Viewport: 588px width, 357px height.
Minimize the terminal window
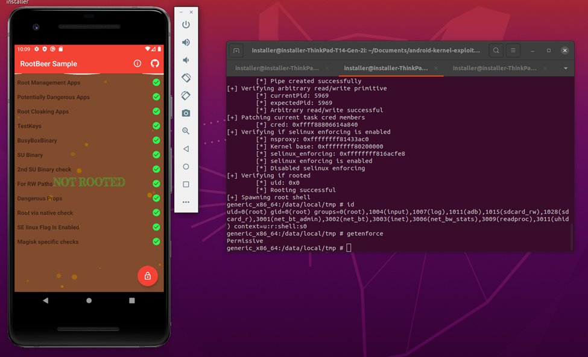533,51
